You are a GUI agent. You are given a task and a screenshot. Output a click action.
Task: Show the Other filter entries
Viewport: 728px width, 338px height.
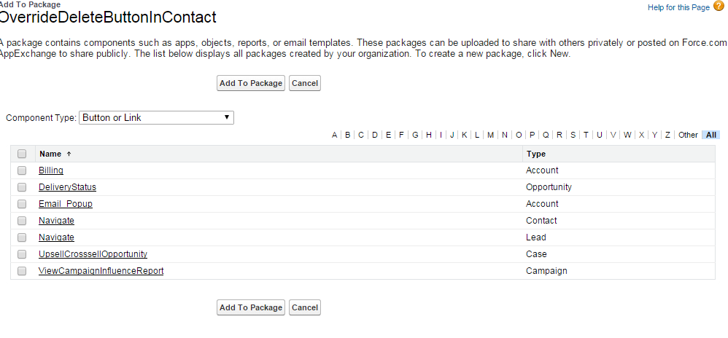coord(688,135)
